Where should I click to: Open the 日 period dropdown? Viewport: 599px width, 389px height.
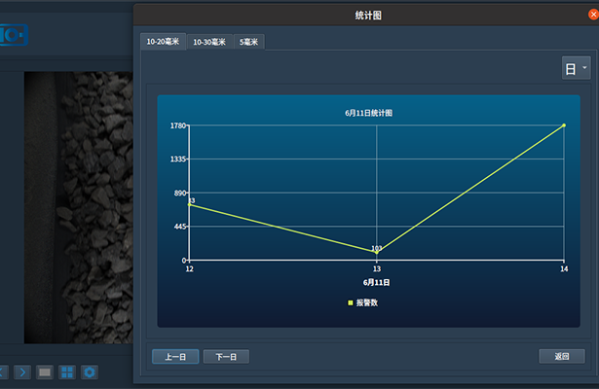576,68
